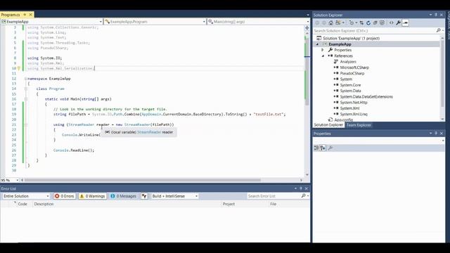The image size is (450, 253).
Task: Click the Search Error List field
Action: pos(274,196)
